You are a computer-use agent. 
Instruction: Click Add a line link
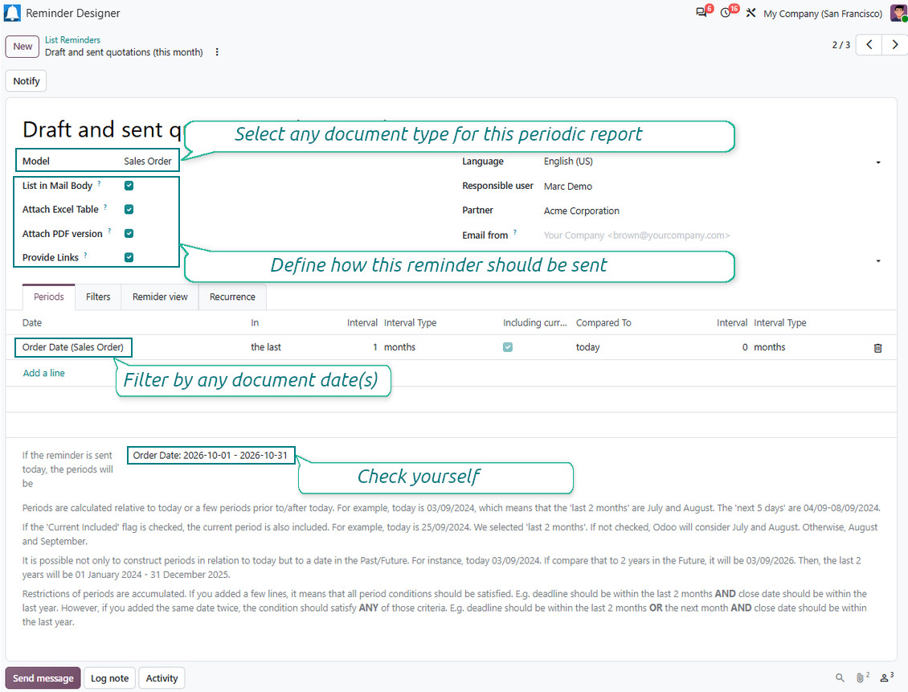[44, 373]
